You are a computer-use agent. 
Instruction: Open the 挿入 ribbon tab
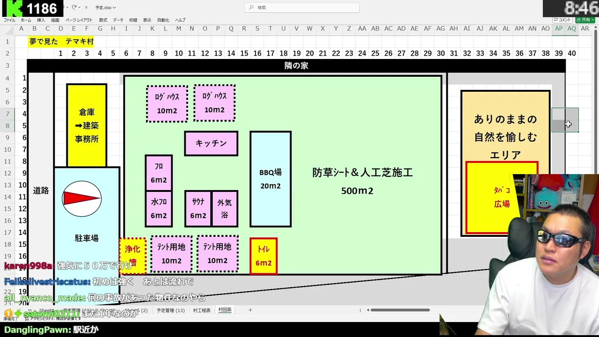pyautogui.click(x=41, y=20)
